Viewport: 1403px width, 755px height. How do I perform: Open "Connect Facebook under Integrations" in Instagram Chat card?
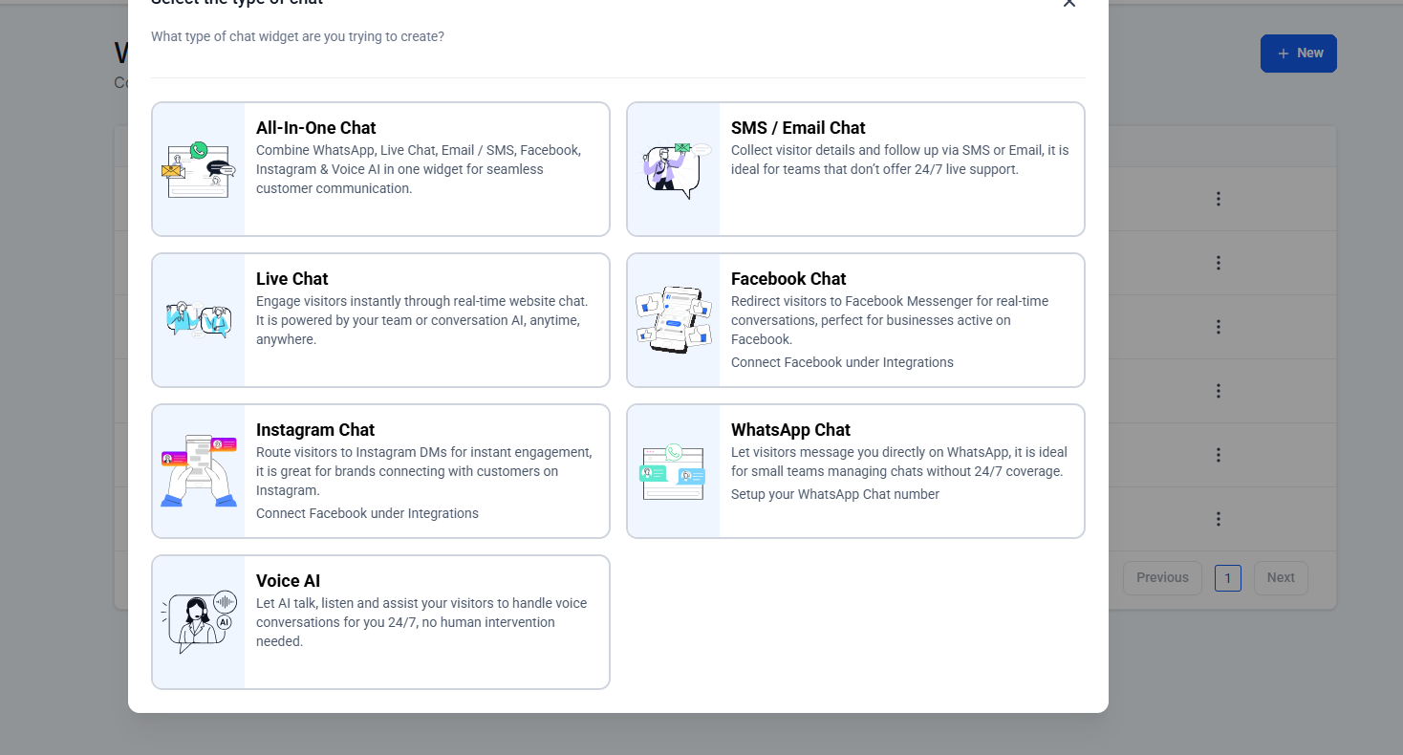coord(367,513)
